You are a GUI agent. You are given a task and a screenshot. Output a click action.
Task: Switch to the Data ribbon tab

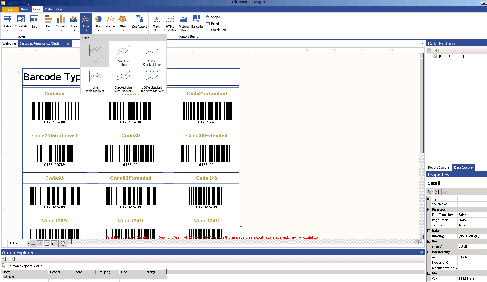tap(48, 9)
